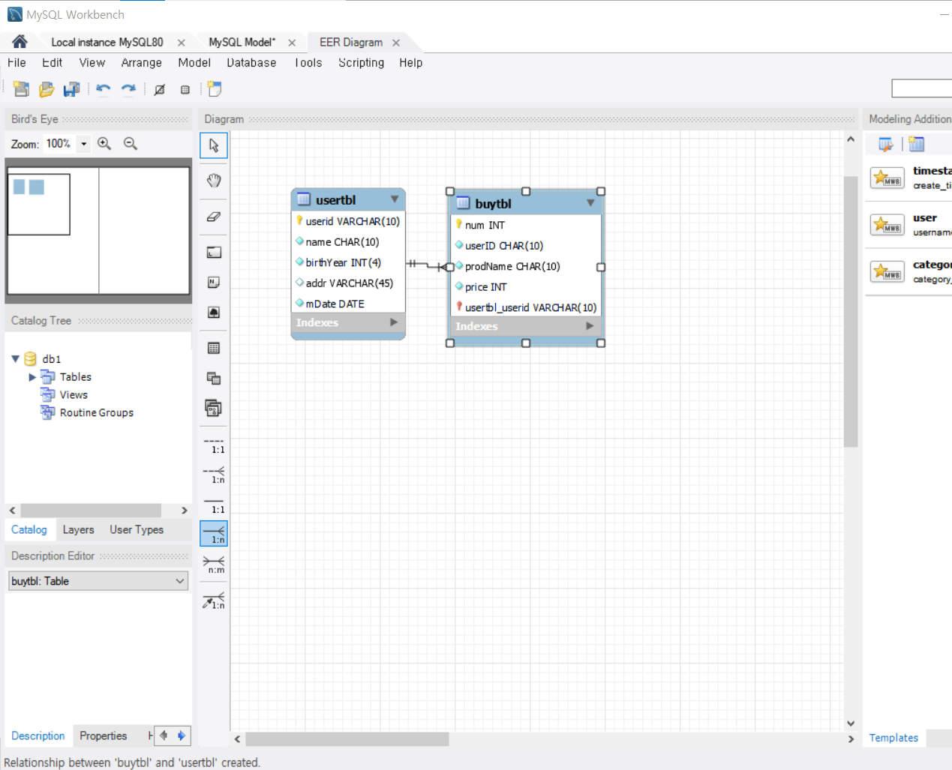Expand the Tables tree node
The image size is (952, 770).
[x=32, y=376]
